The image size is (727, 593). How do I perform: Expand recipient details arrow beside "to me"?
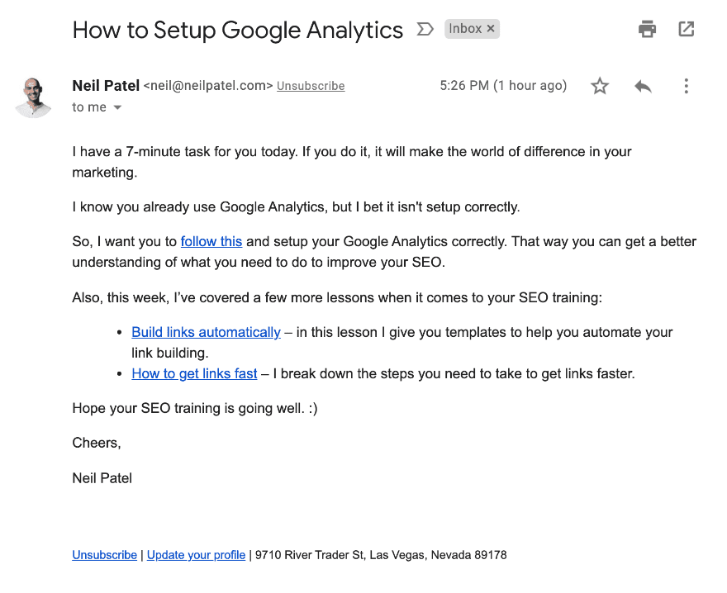point(117,108)
